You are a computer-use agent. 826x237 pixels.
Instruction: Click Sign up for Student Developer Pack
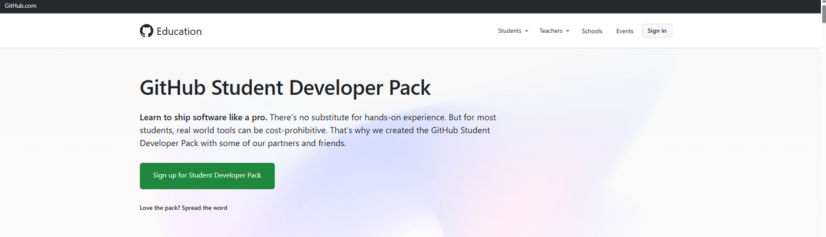[x=207, y=176]
